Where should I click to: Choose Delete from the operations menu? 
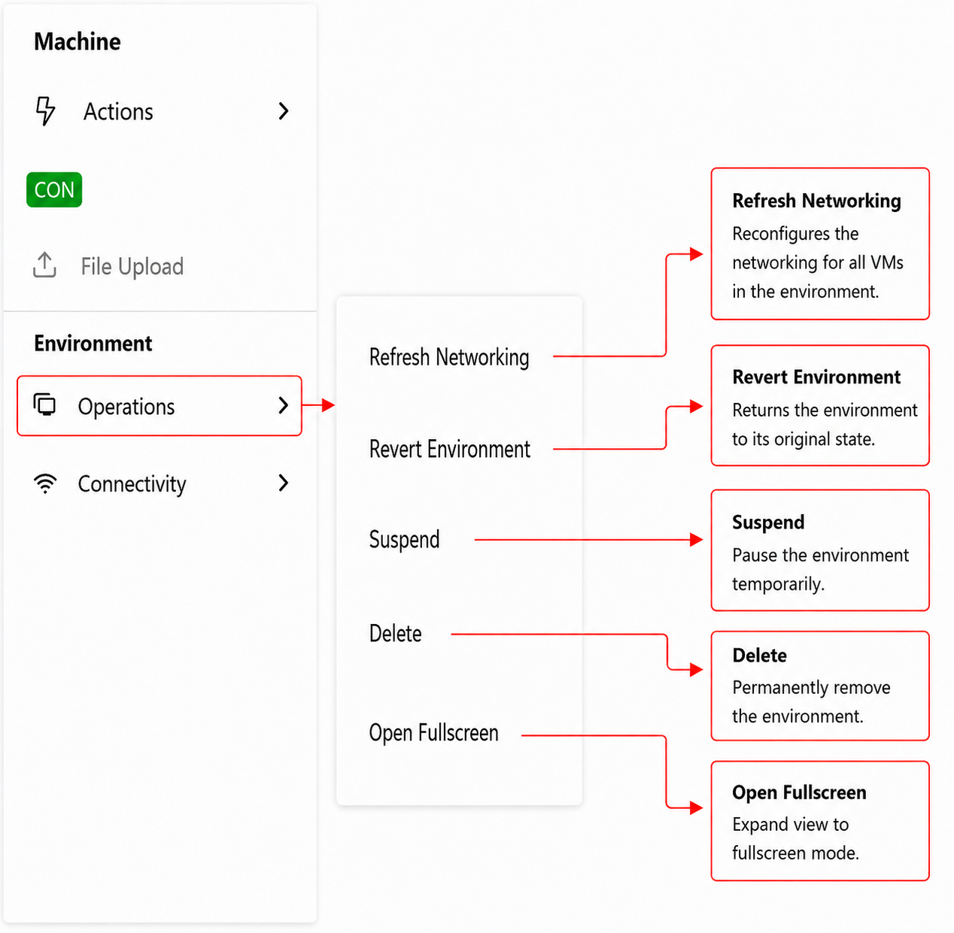[x=395, y=633]
